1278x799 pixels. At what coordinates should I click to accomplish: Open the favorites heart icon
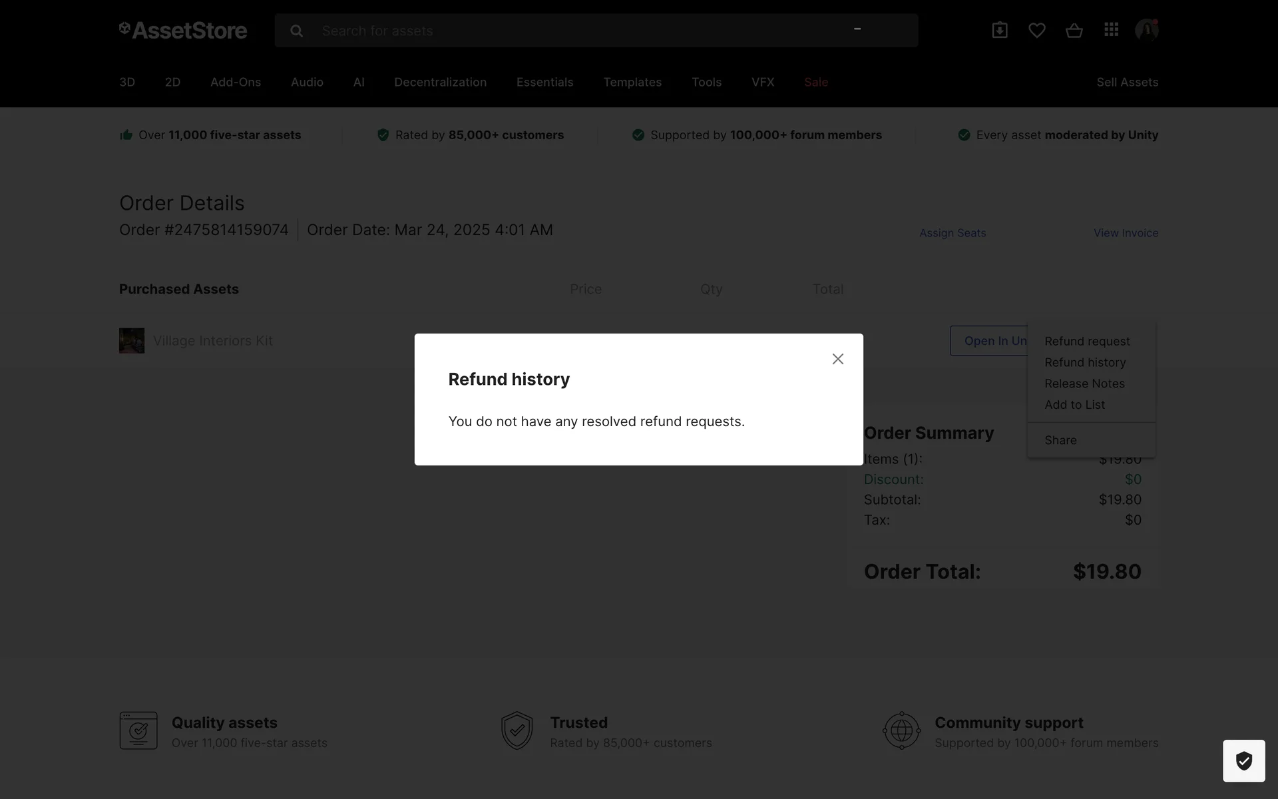[1036, 30]
